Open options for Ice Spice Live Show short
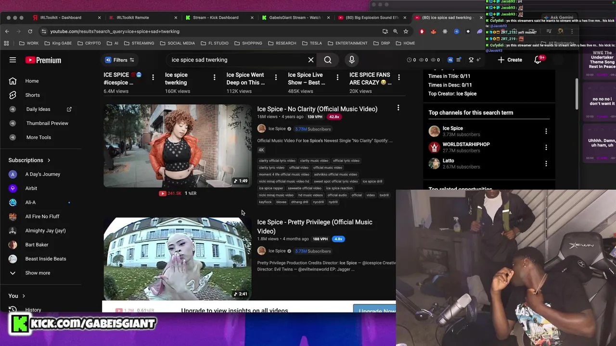This screenshot has width=616, height=346. [337, 77]
